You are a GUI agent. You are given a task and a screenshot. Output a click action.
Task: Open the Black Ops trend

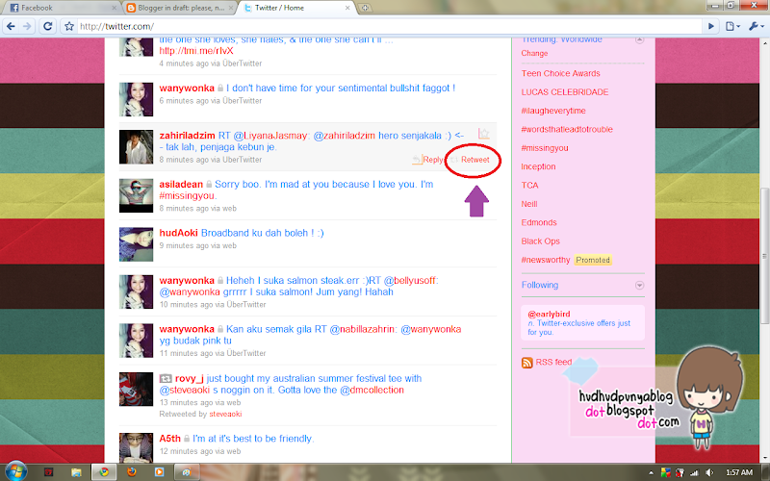pyautogui.click(x=540, y=241)
